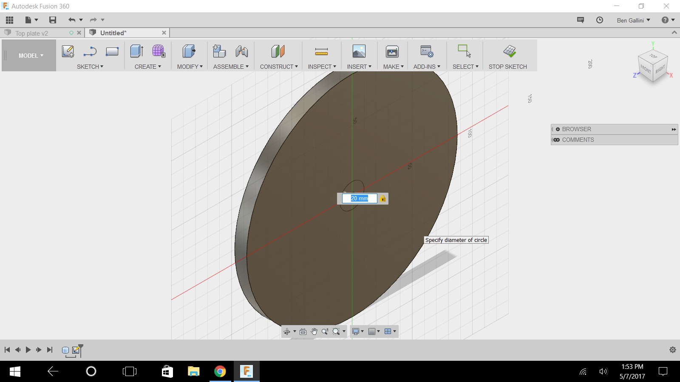680x382 pixels.
Task: Jump to the timeline end
Action: (50, 350)
